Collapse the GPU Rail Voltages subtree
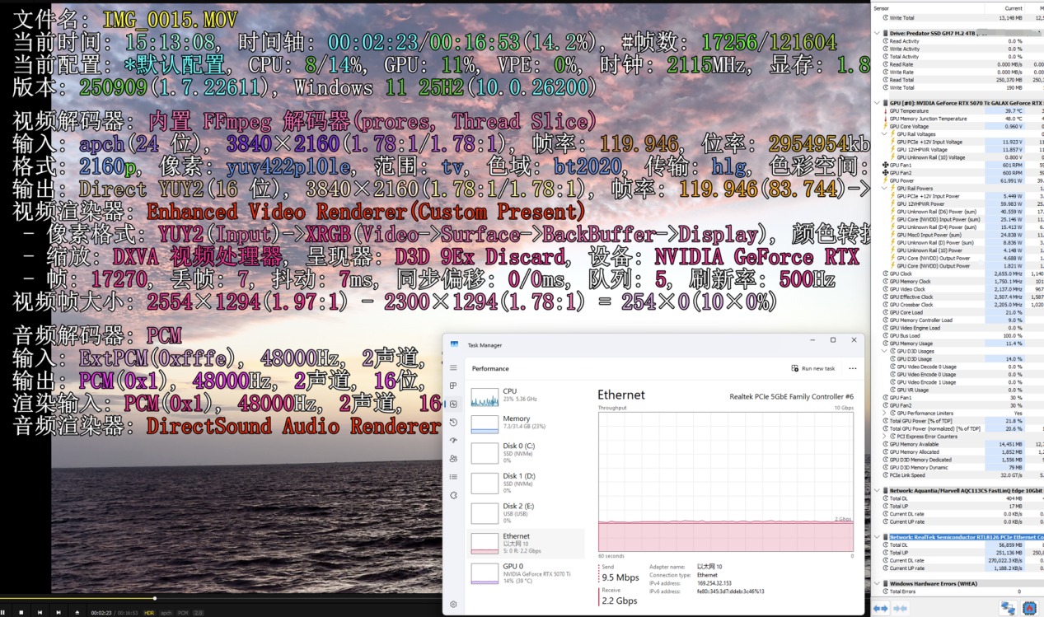The image size is (1044, 617). [885, 133]
